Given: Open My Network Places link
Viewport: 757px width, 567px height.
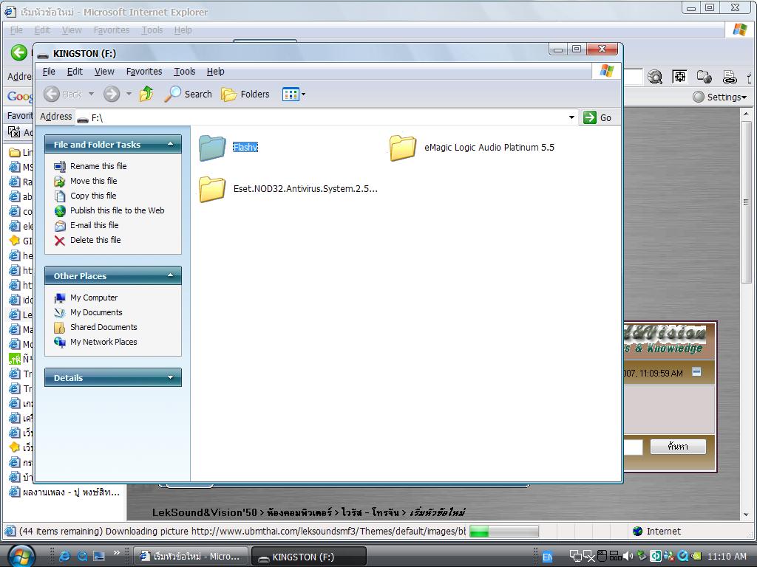Looking at the screenshot, I should 96,342.
